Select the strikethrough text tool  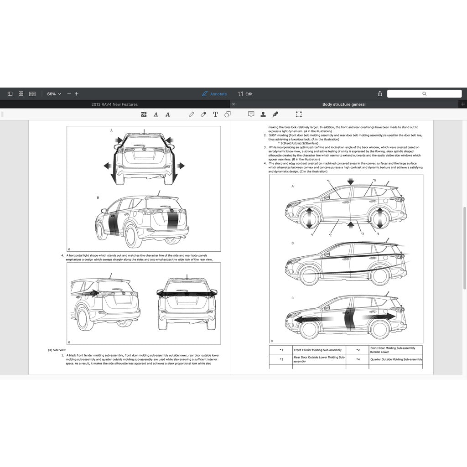tap(167, 114)
